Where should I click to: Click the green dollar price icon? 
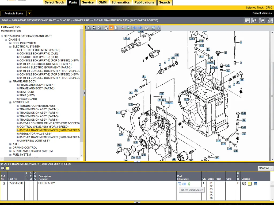coord(189,184)
